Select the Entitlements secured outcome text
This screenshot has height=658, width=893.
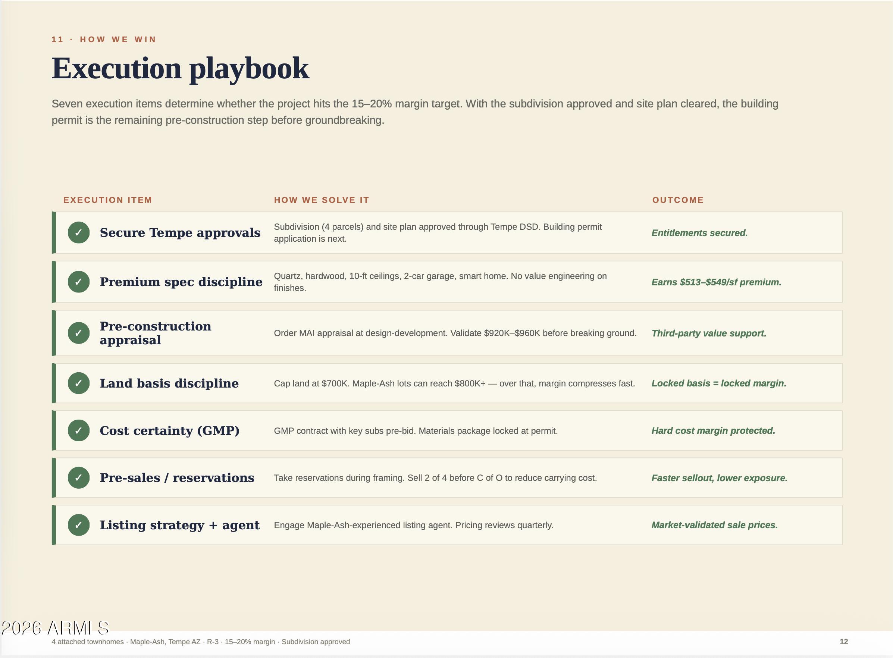[700, 233]
